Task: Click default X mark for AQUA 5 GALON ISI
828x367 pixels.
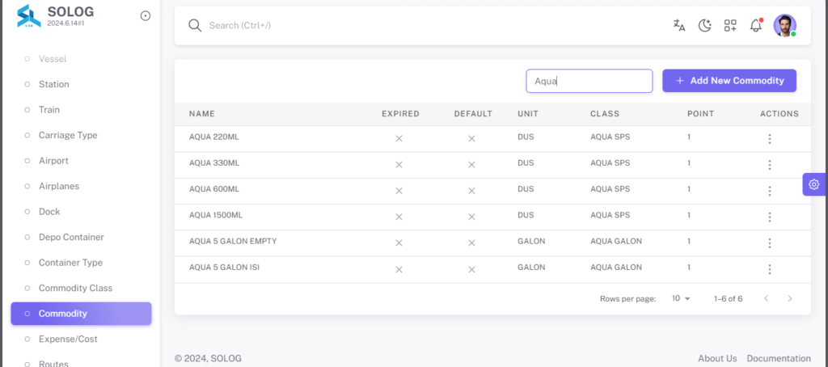Action: [471, 269]
